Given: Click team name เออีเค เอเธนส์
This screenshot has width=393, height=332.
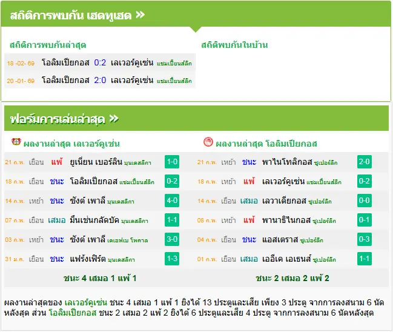Looking at the screenshot, I should pos(286,259).
